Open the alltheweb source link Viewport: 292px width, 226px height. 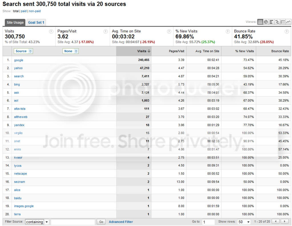pyautogui.click(x=21, y=117)
